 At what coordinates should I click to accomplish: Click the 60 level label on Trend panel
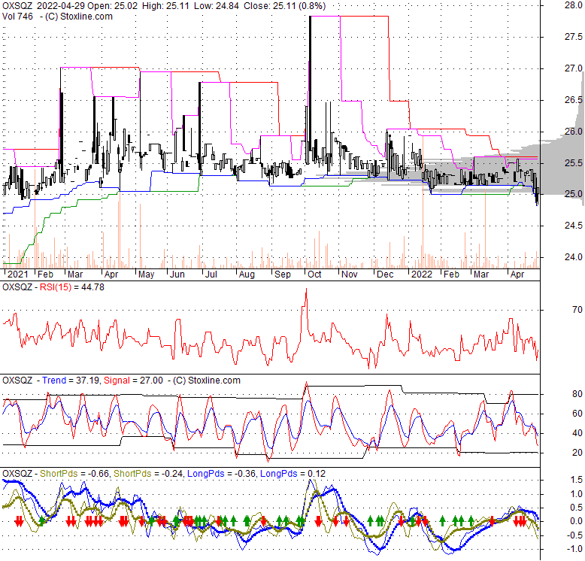(x=577, y=414)
